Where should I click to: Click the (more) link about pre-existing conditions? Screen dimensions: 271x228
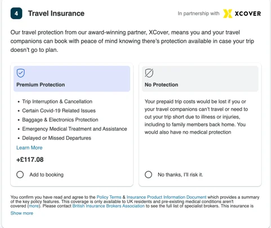click(34, 206)
